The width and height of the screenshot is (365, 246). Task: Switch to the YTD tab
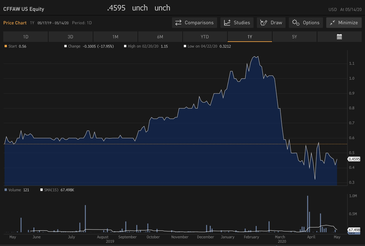pyautogui.click(x=205, y=36)
